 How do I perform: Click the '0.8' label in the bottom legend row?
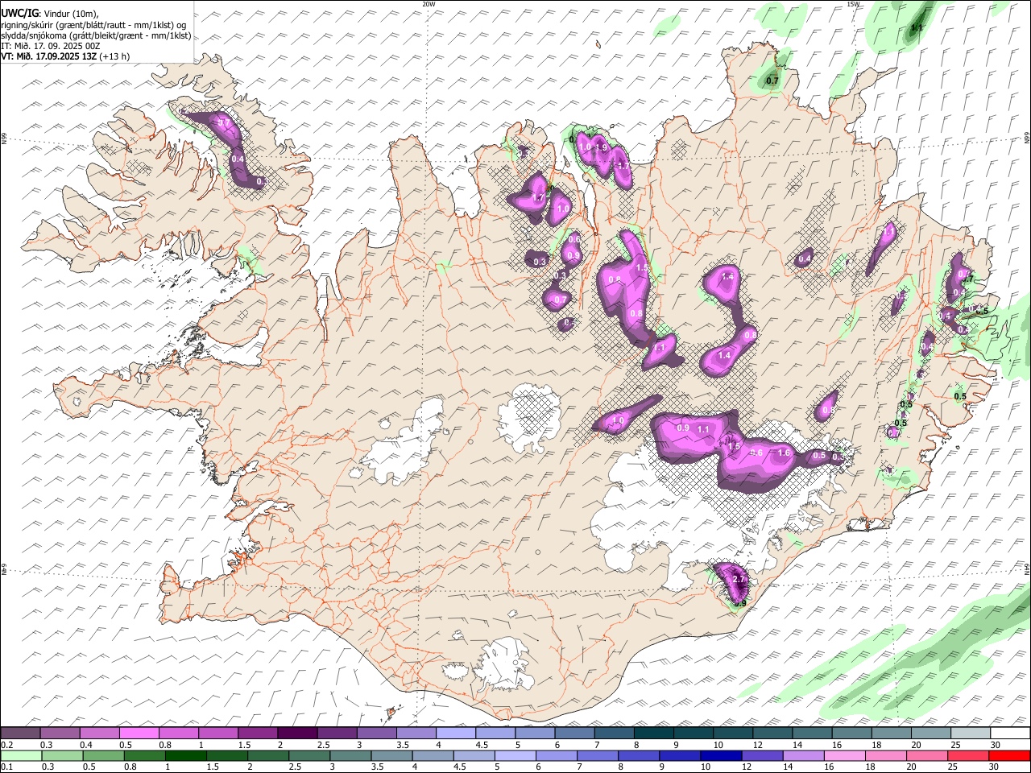pos(130,767)
